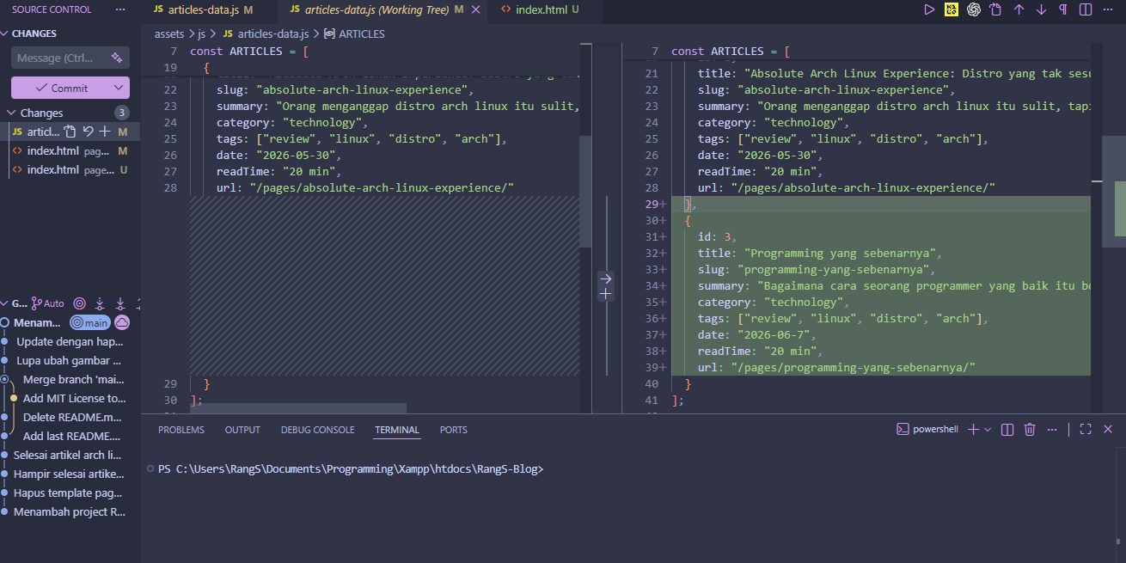Click 'assets' in the breadcrumb

coord(169,34)
